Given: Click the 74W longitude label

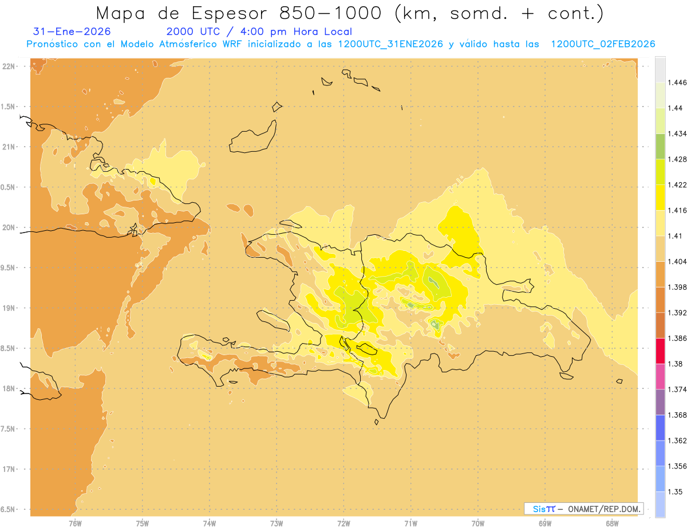Looking at the screenshot, I should click(x=210, y=523).
